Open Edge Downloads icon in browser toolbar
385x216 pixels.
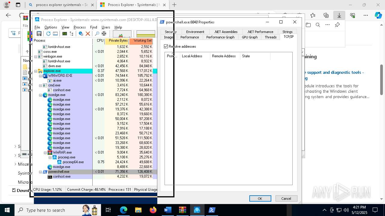tap(339, 15)
